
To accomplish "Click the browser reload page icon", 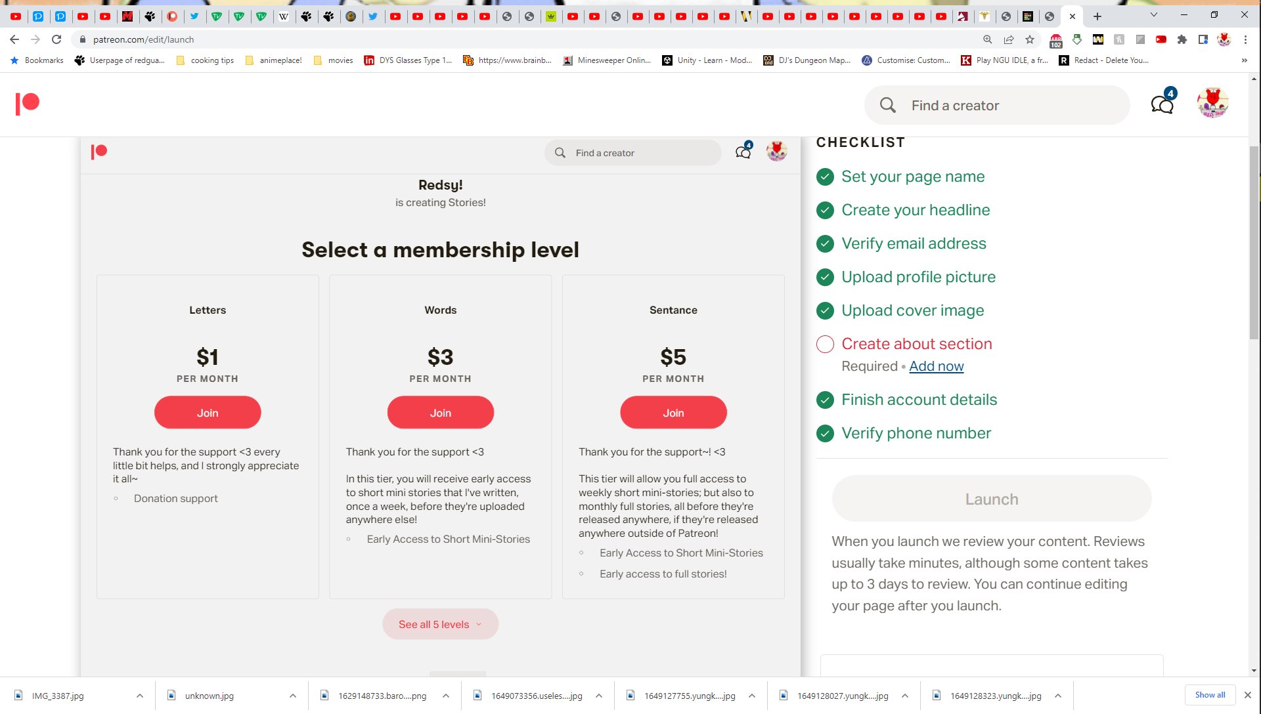I will click(56, 39).
